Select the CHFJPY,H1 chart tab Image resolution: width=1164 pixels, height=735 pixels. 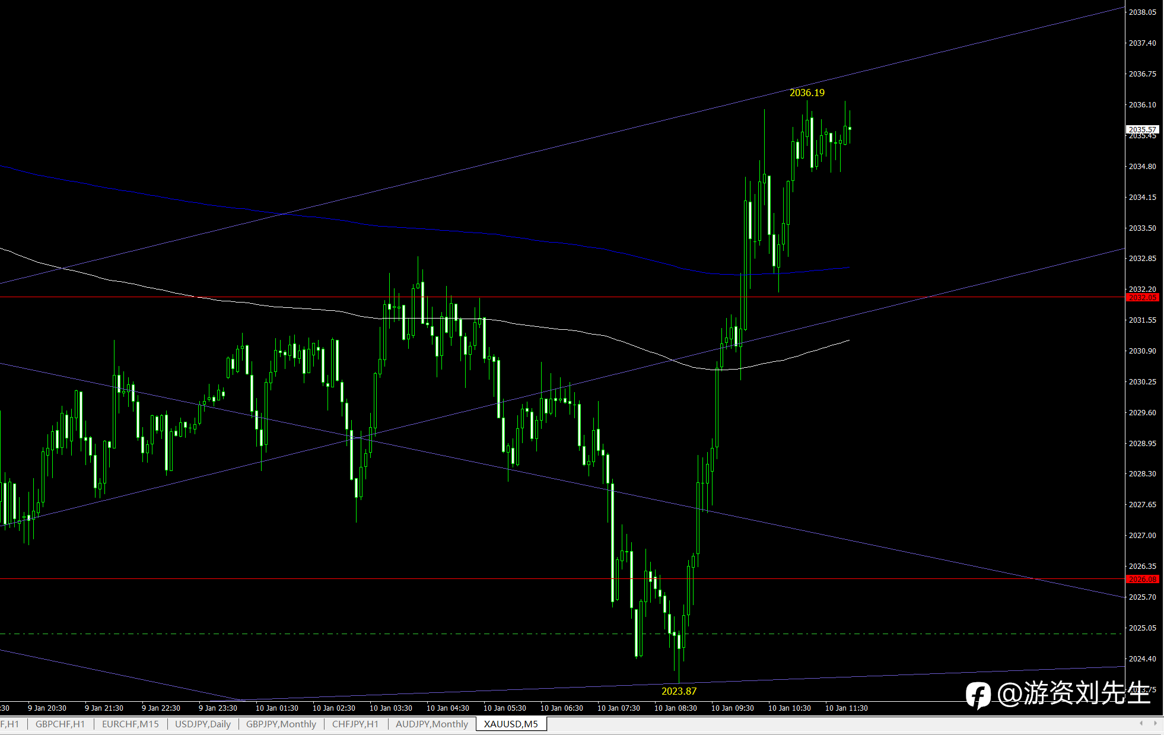(355, 724)
